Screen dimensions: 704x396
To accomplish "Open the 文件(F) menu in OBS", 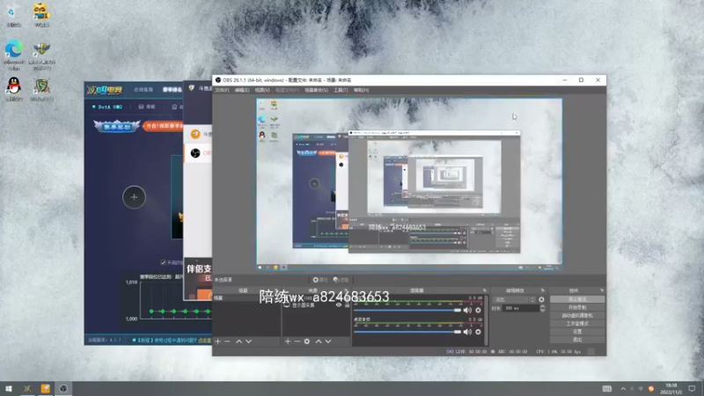I will (222, 91).
